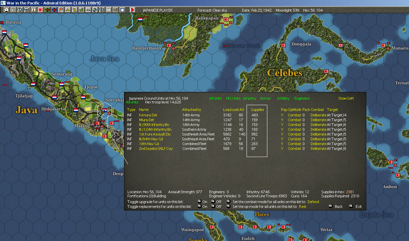Image resolution: width=409 pixels, height=241 pixels.
Task: Open the III./124th Infantry Bn unit
Action: [155, 129]
